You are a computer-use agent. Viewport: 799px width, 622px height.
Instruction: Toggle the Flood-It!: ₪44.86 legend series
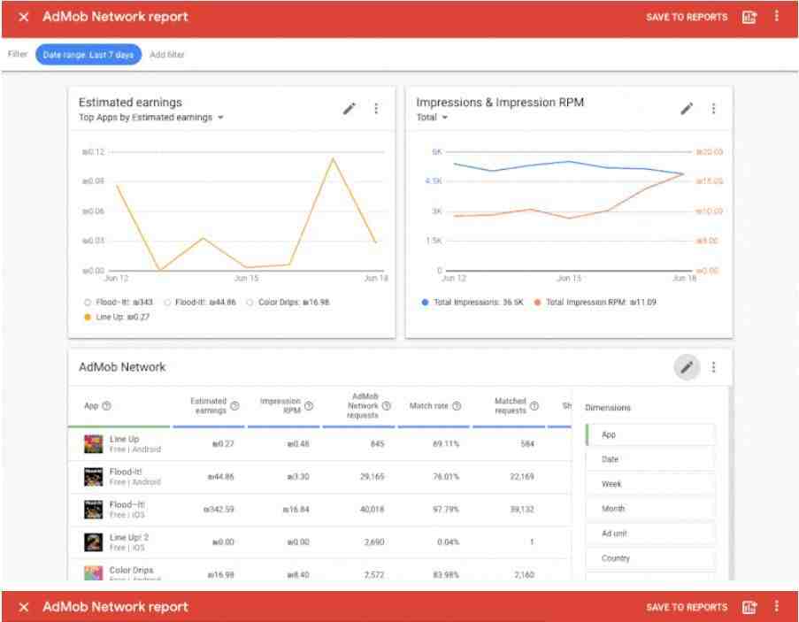point(200,302)
